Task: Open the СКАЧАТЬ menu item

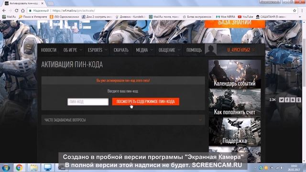Action: pyautogui.click(x=121, y=50)
